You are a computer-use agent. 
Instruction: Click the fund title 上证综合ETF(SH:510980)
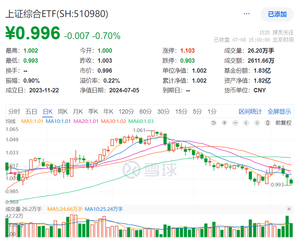coord(57,14)
